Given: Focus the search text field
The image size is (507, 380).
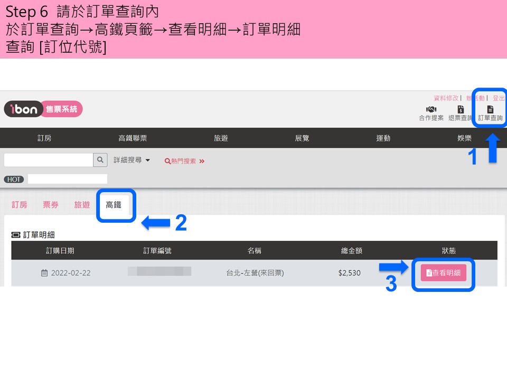Looking at the screenshot, I should coord(49,159).
